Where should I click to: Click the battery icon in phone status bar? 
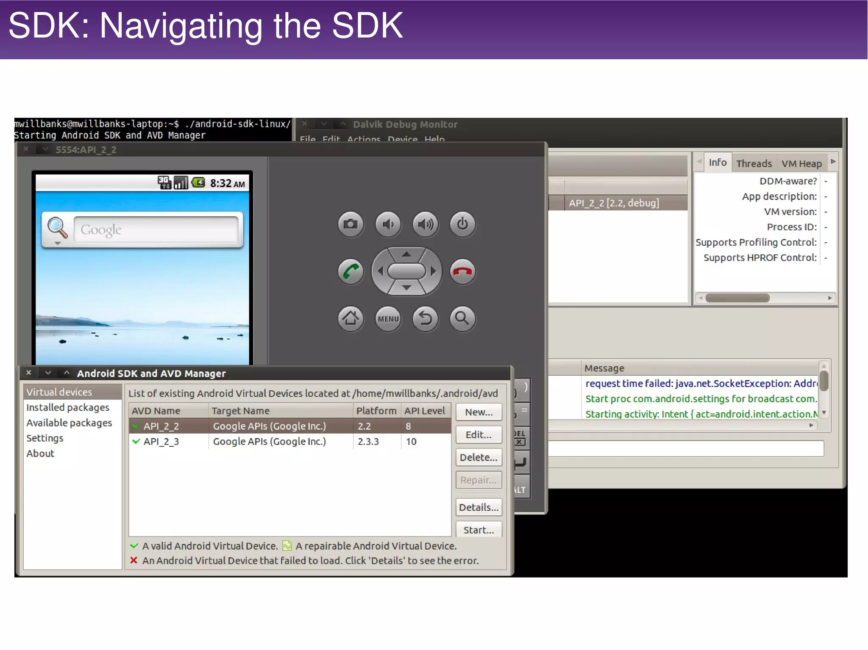click(198, 183)
